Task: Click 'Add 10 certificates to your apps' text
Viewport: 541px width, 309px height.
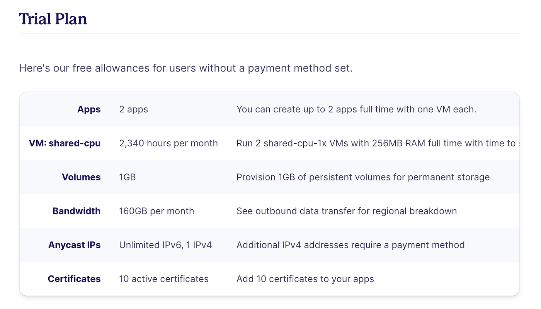Action: (x=305, y=279)
